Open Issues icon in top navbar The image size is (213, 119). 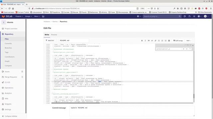click(x=185, y=16)
